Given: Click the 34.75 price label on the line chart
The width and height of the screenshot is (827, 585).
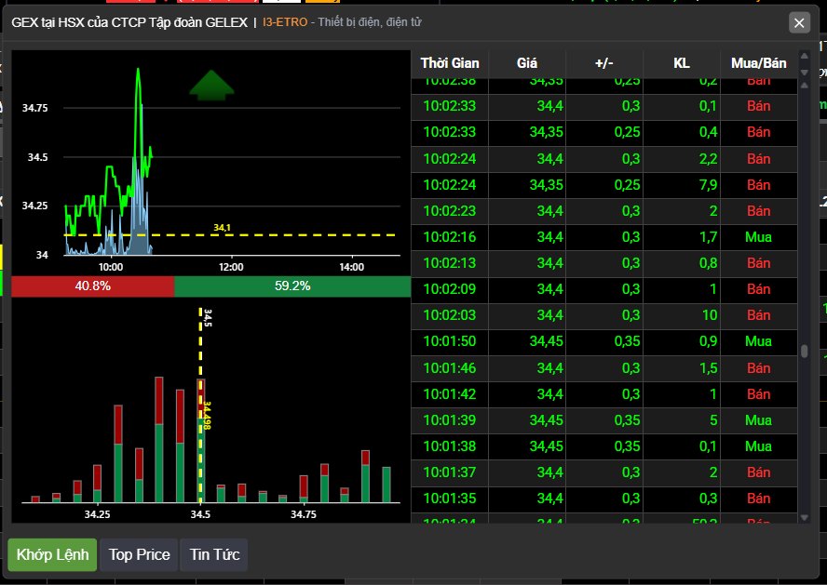Looking at the screenshot, I should coord(34,109).
